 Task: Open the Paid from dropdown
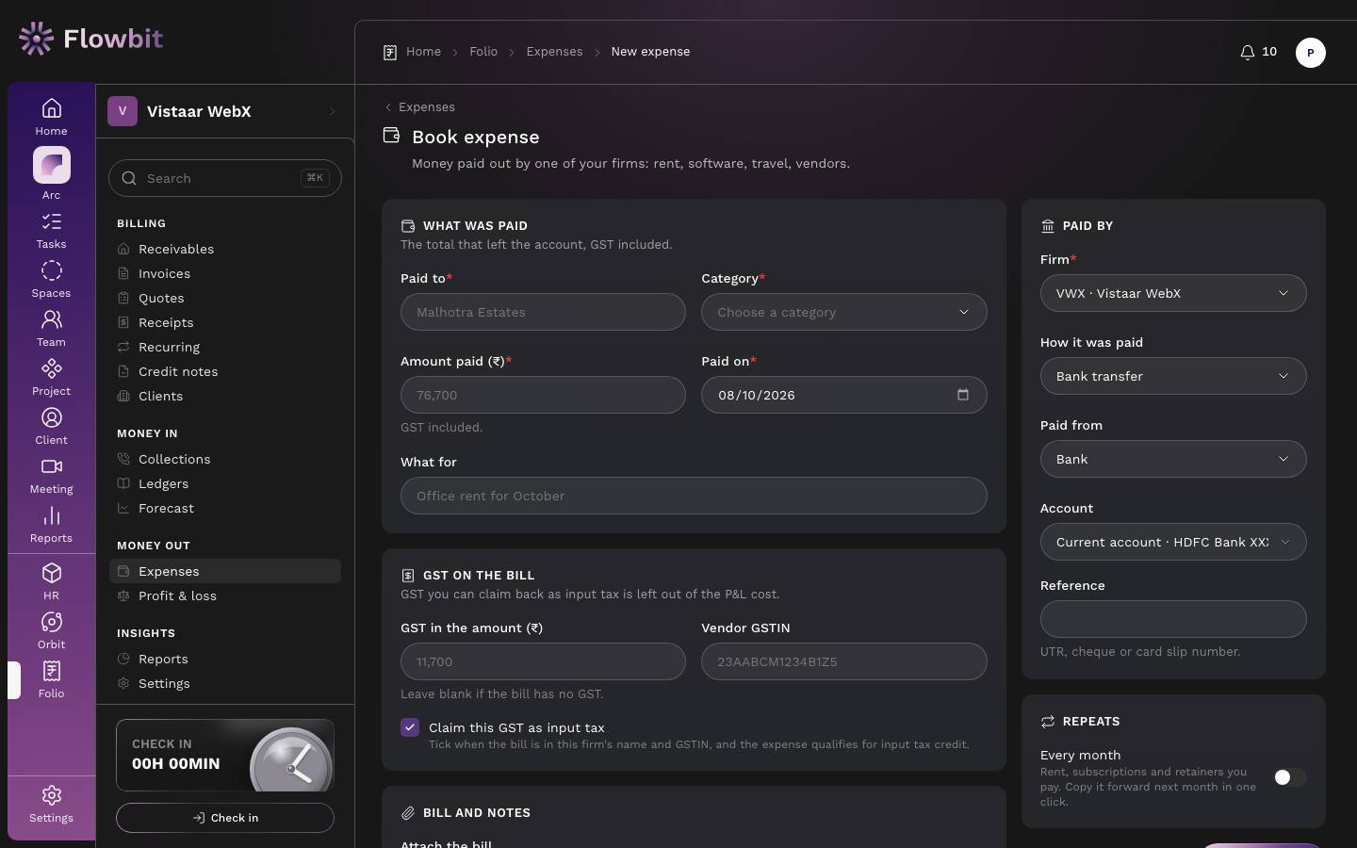click(1173, 459)
